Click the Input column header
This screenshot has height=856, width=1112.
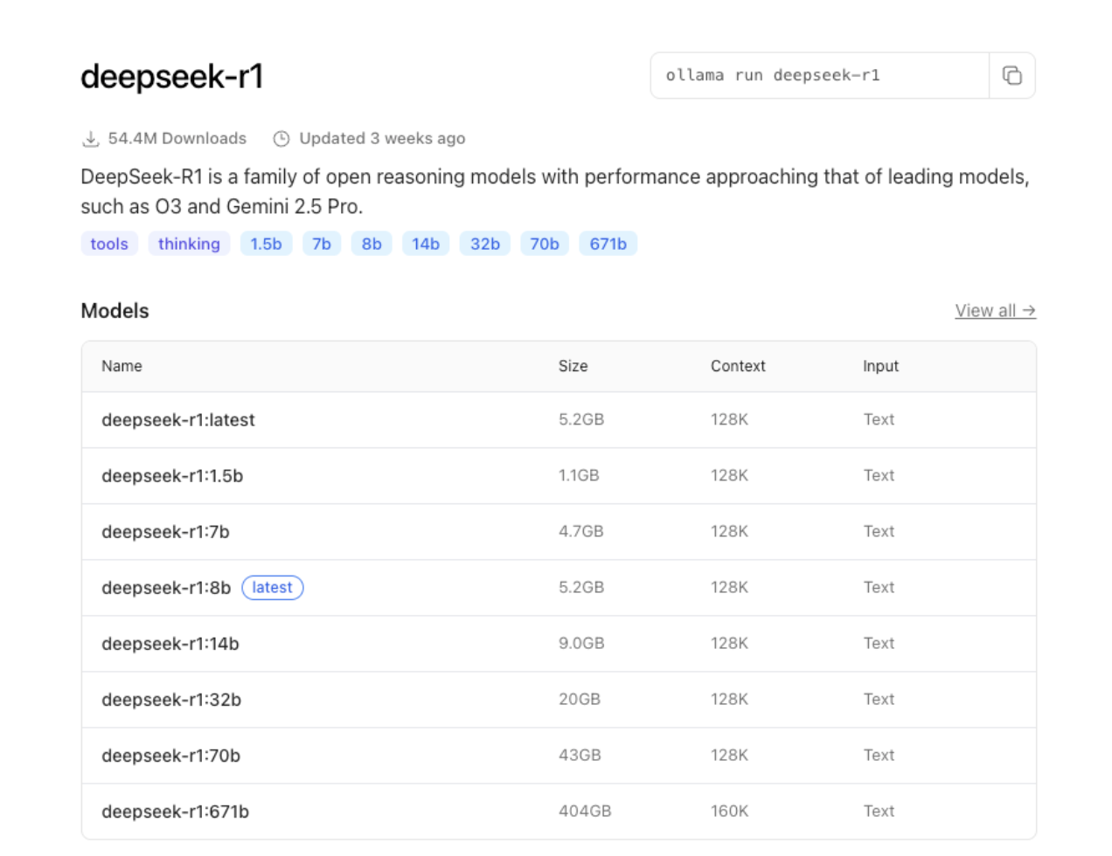(880, 366)
